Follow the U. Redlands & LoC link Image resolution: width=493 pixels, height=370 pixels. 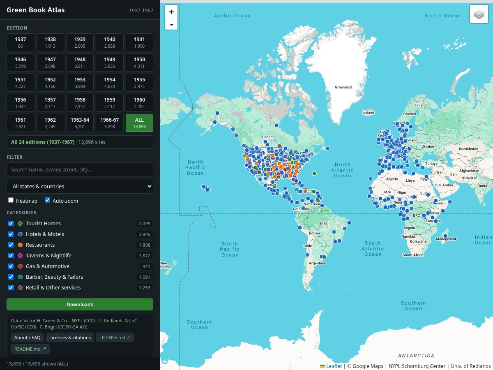tap(117, 321)
